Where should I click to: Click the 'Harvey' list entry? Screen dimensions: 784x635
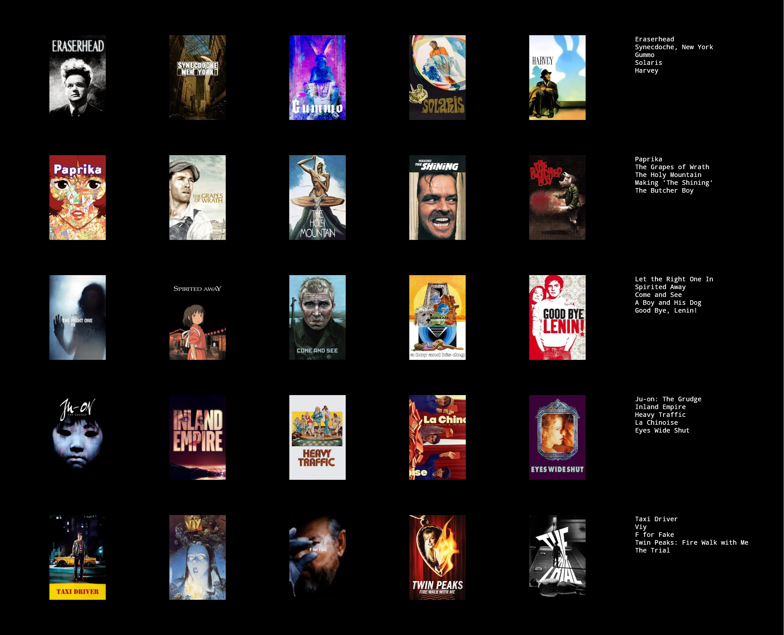646,71
